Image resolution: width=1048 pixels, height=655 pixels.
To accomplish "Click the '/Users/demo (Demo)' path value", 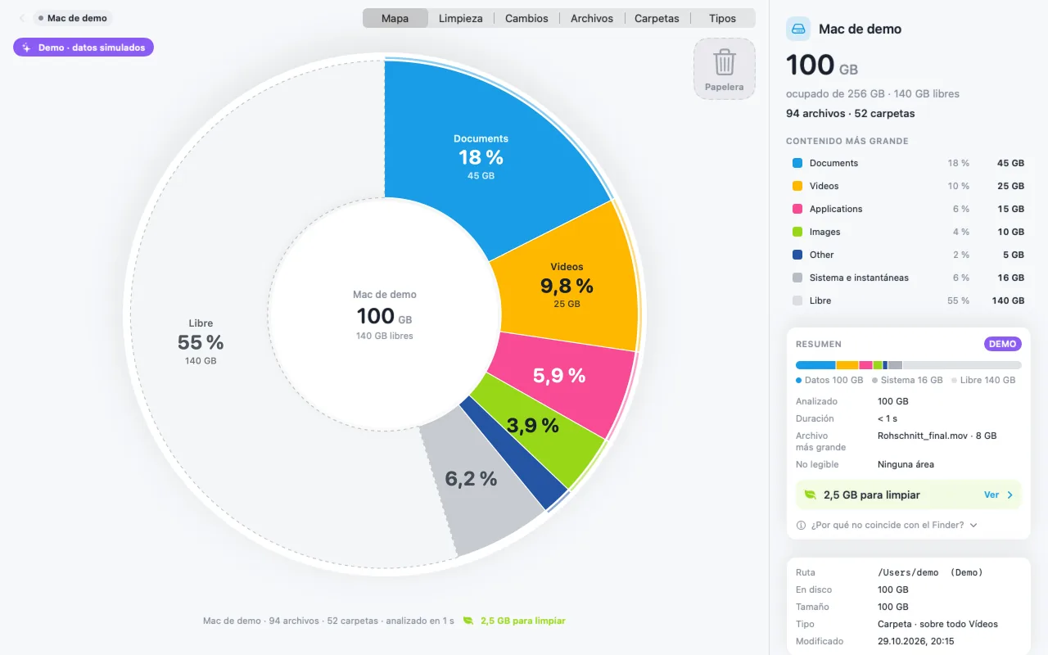I will click(x=930, y=572).
